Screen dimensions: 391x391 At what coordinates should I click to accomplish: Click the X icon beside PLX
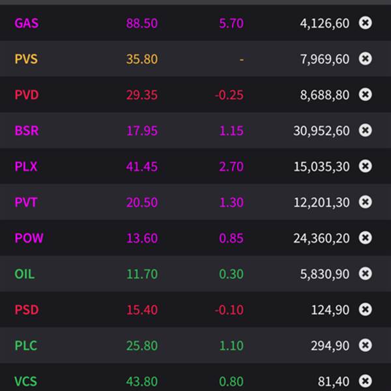(x=366, y=167)
